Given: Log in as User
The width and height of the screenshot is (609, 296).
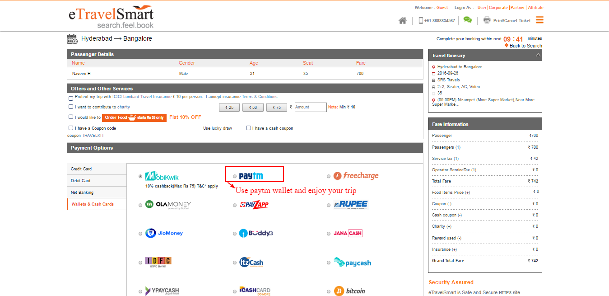Looking at the screenshot, I should [482, 8].
